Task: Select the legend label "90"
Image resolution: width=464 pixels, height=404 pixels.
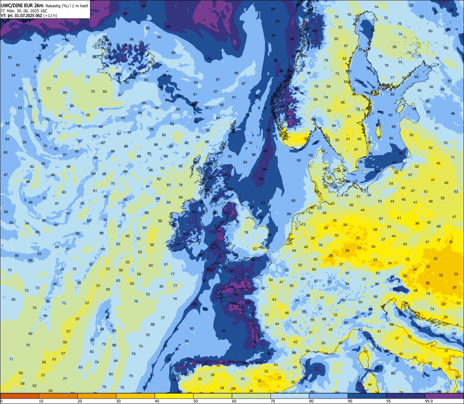Action: click(350, 401)
